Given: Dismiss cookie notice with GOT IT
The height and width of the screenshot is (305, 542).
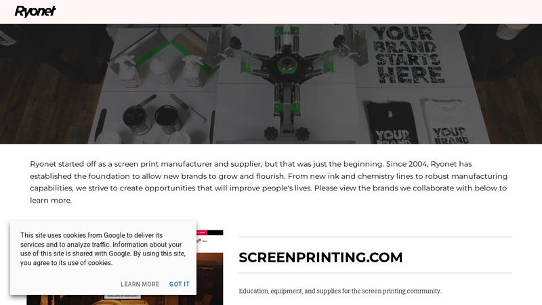Looking at the screenshot, I should point(179,284).
